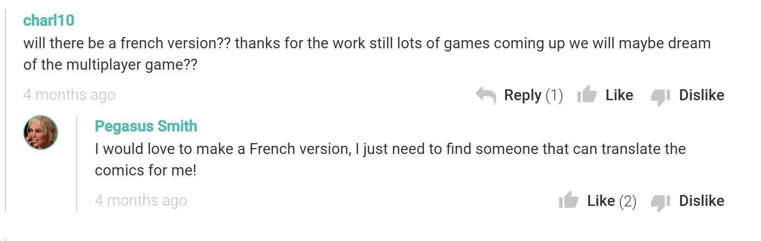Screen dimensions: 761x241
Task: Choose the Like label on charl10's comment
Action: (x=619, y=95)
